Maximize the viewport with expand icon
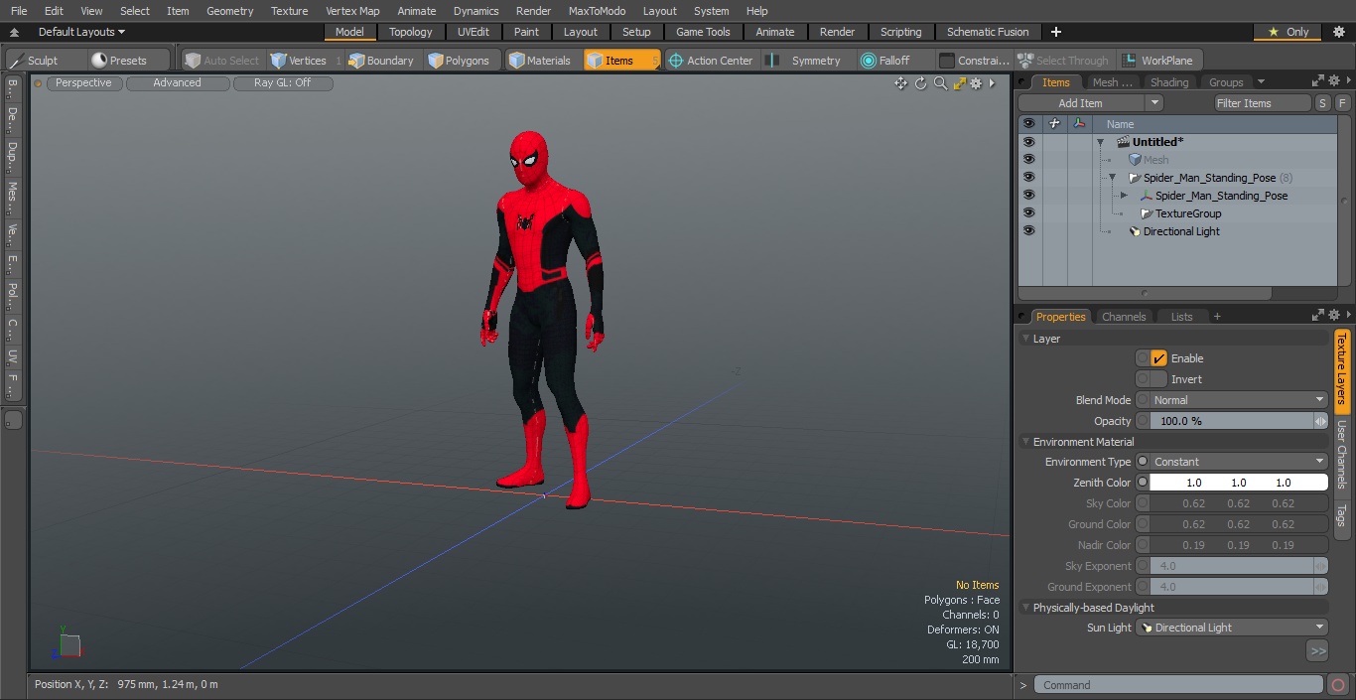The height and width of the screenshot is (700, 1356). click(x=959, y=83)
